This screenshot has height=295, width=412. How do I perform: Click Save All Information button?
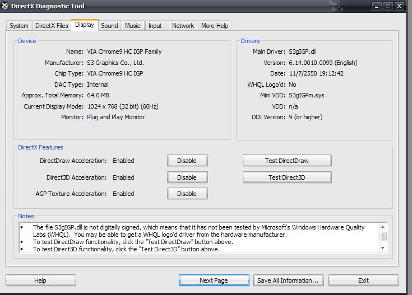click(x=288, y=280)
